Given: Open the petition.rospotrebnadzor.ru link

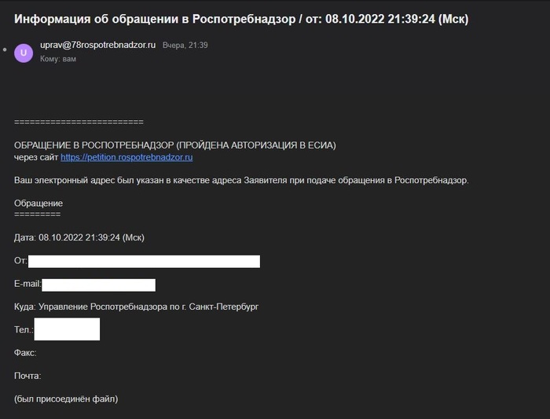Looking at the screenshot, I should click(126, 157).
